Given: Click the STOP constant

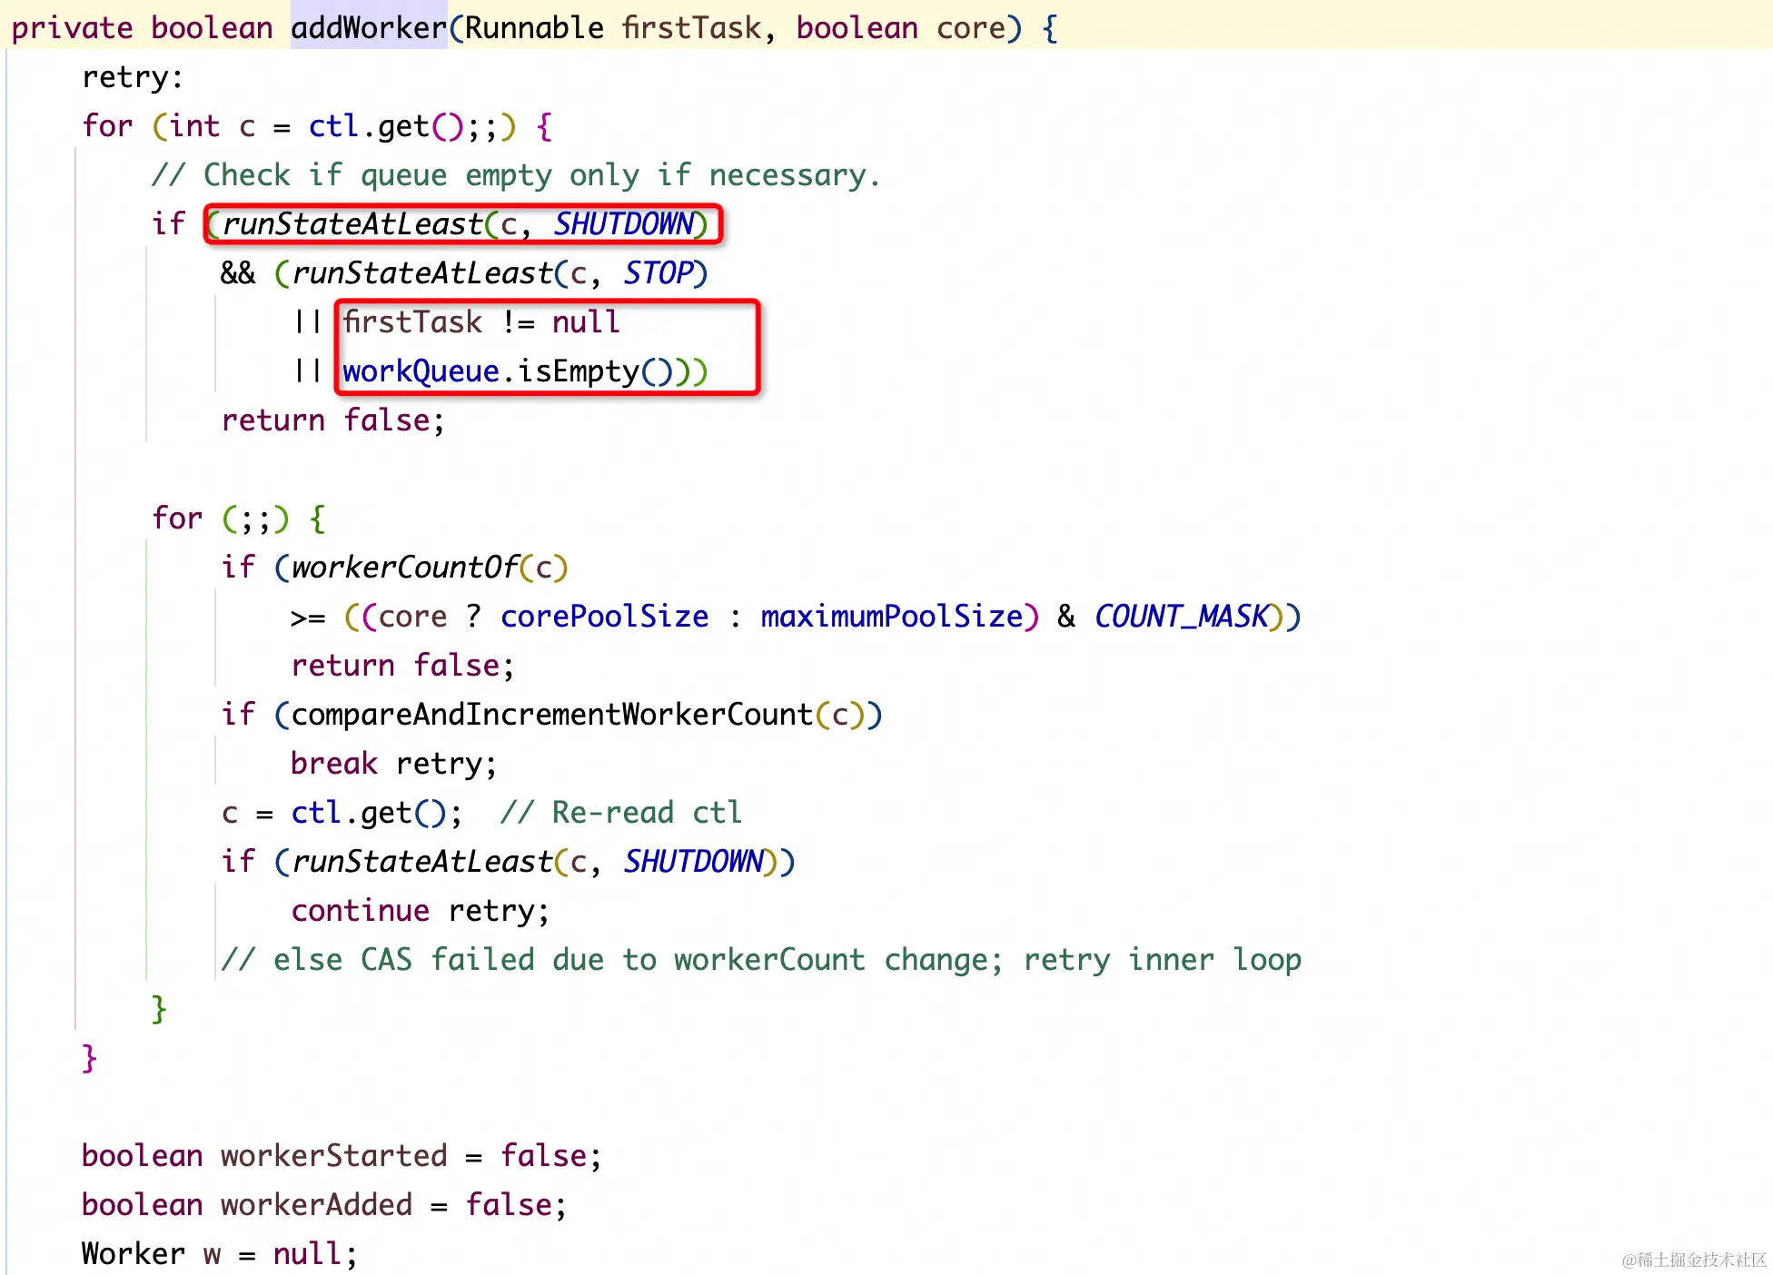Looking at the screenshot, I should (x=659, y=272).
